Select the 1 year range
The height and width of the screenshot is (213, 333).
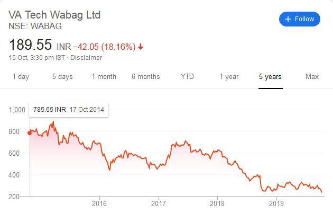(x=229, y=77)
